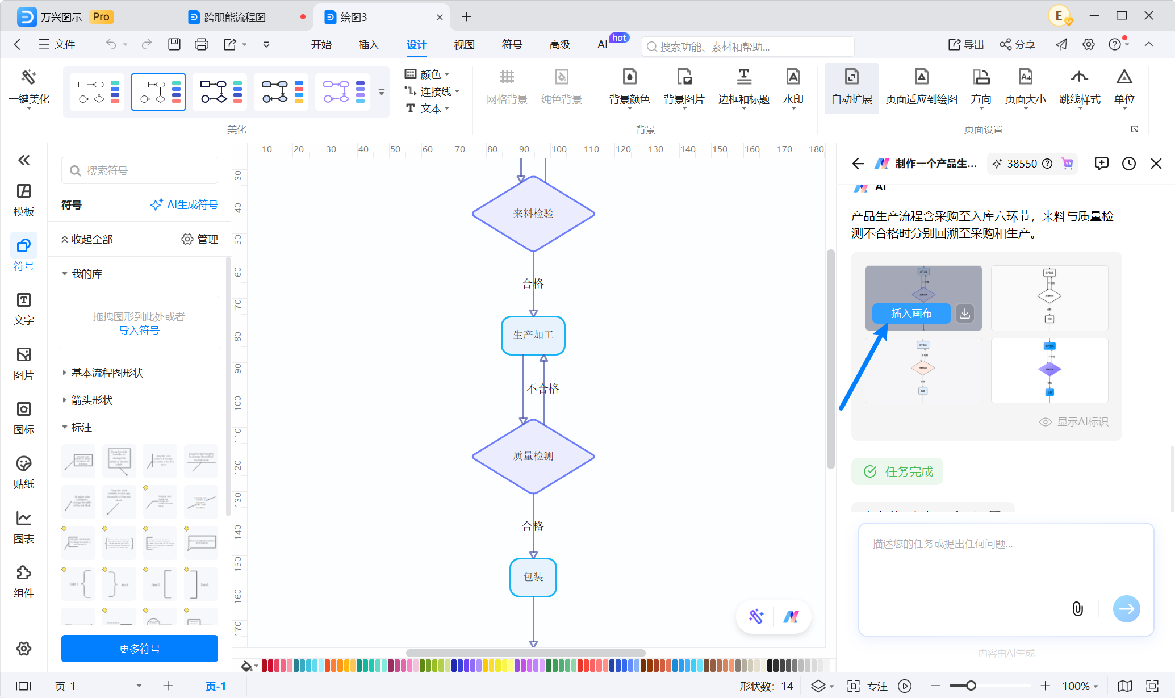This screenshot has height=698, width=1175.
Task: Switch to the 插入 ribbon tab
Action: click(369, 44)
